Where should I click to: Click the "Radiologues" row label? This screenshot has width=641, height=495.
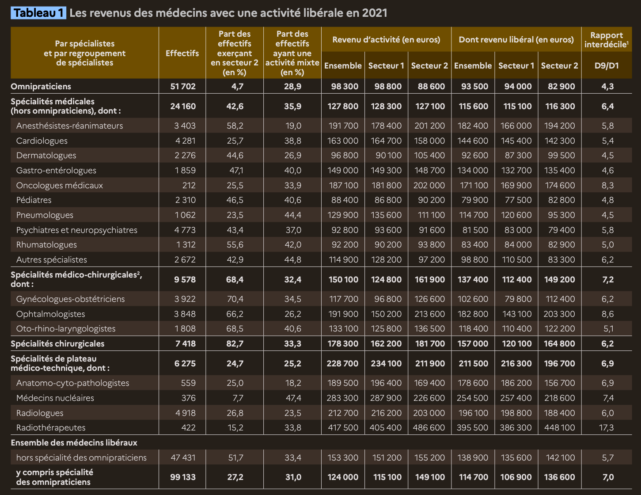tap(40, 413)
